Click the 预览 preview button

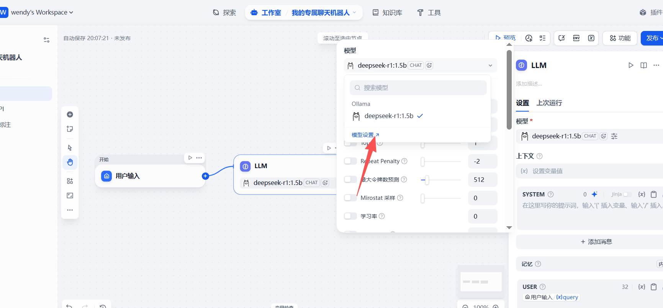click(506, 38)
